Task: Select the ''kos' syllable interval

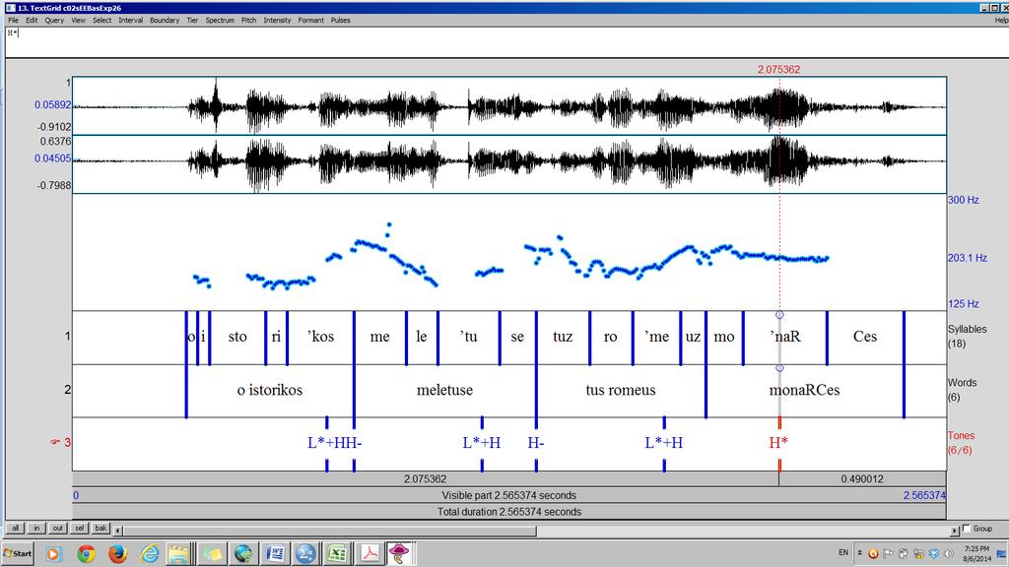Action: click(320, 337)
